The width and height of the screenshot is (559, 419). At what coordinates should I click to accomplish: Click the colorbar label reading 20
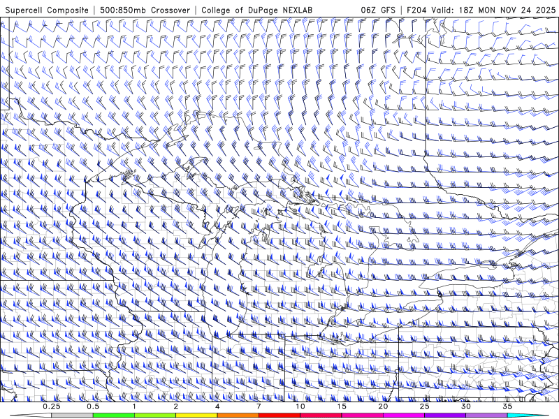click(383, 406)
